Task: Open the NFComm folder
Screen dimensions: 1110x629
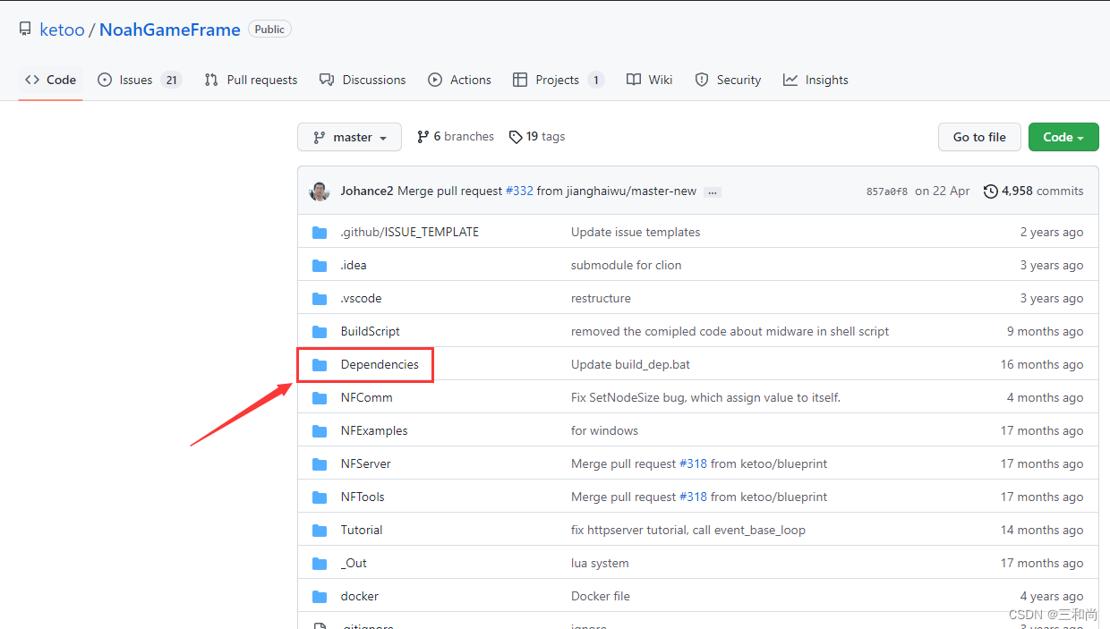Action: tap(366, 397)
